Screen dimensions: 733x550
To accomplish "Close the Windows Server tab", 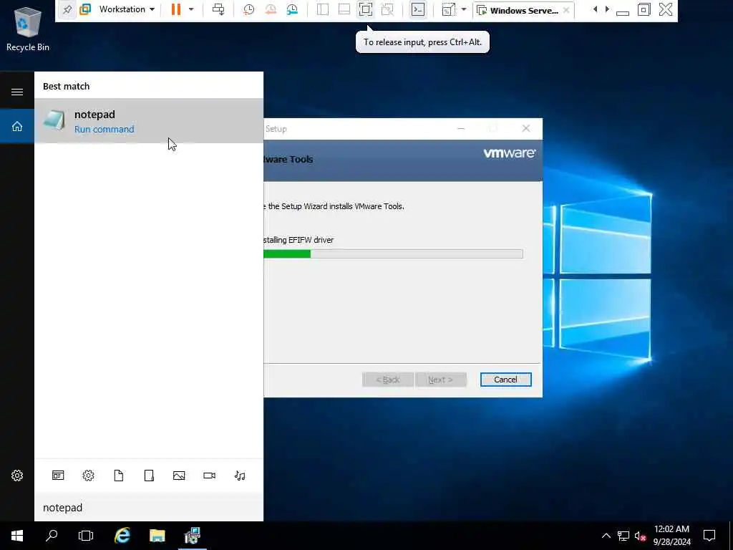I will tap(566, 10).
